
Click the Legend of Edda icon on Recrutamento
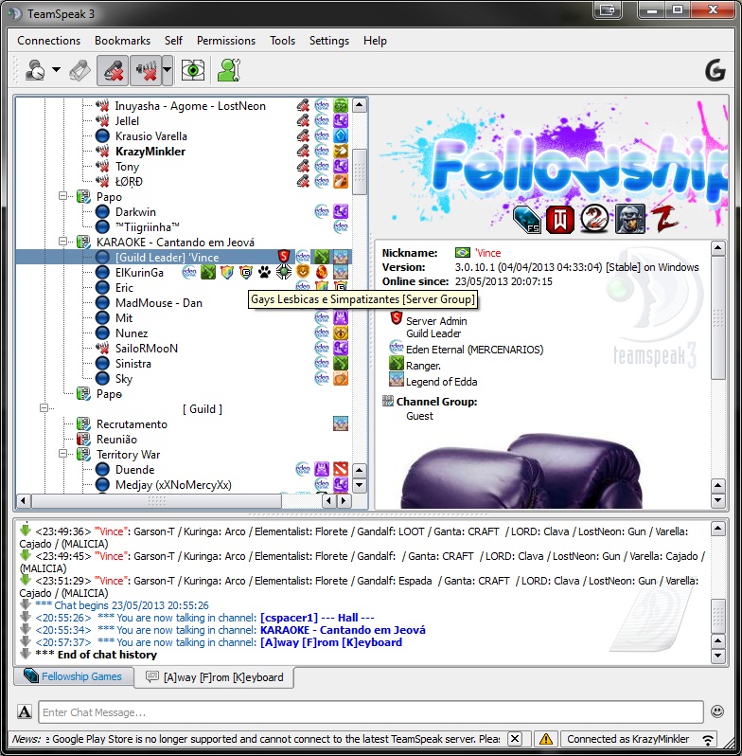click(x=341, y=423)
